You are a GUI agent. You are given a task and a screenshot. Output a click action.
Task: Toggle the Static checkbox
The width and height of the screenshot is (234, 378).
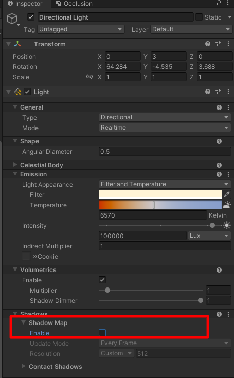(x=199, y=17)
